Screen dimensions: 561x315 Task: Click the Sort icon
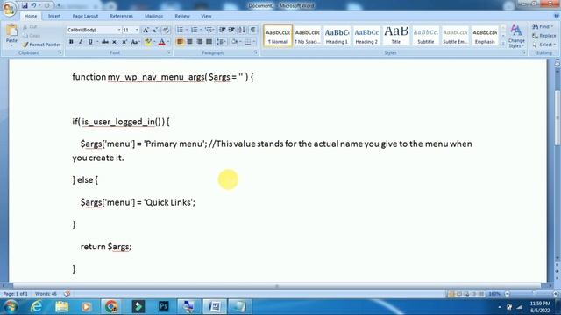pyautogui.click(x=242, y=30)
